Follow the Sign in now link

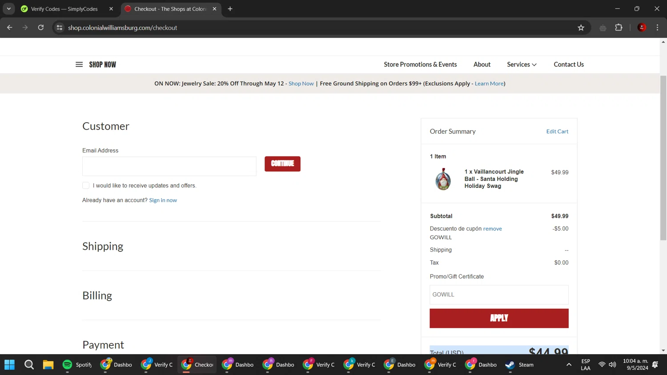click(x=163, y=200)
